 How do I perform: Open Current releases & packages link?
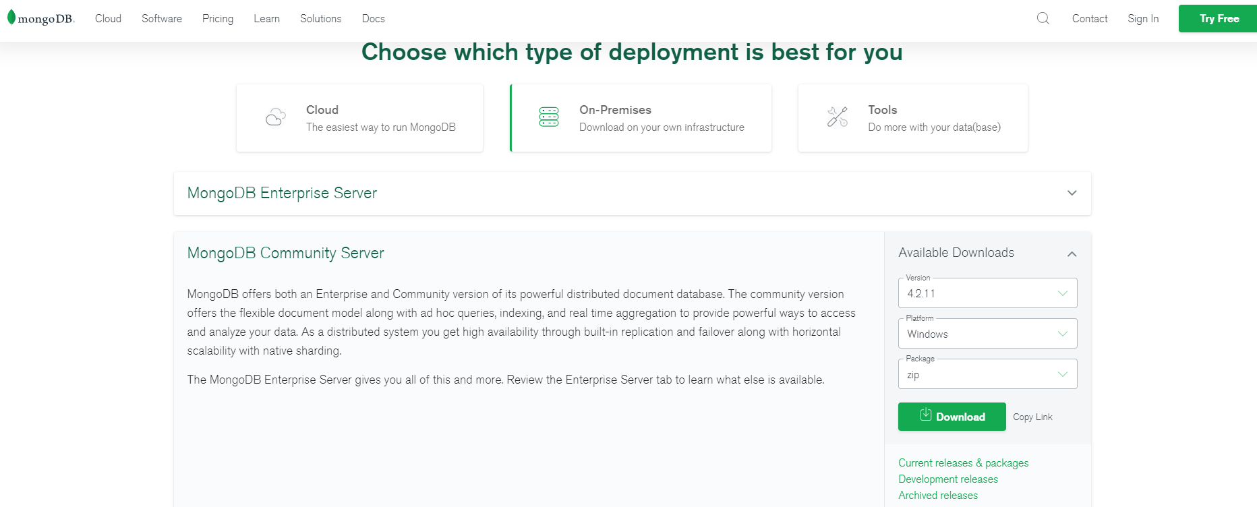pos(963,463)
